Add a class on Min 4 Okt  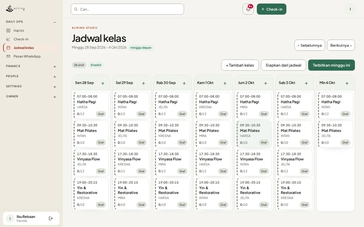tap(347, 83)
